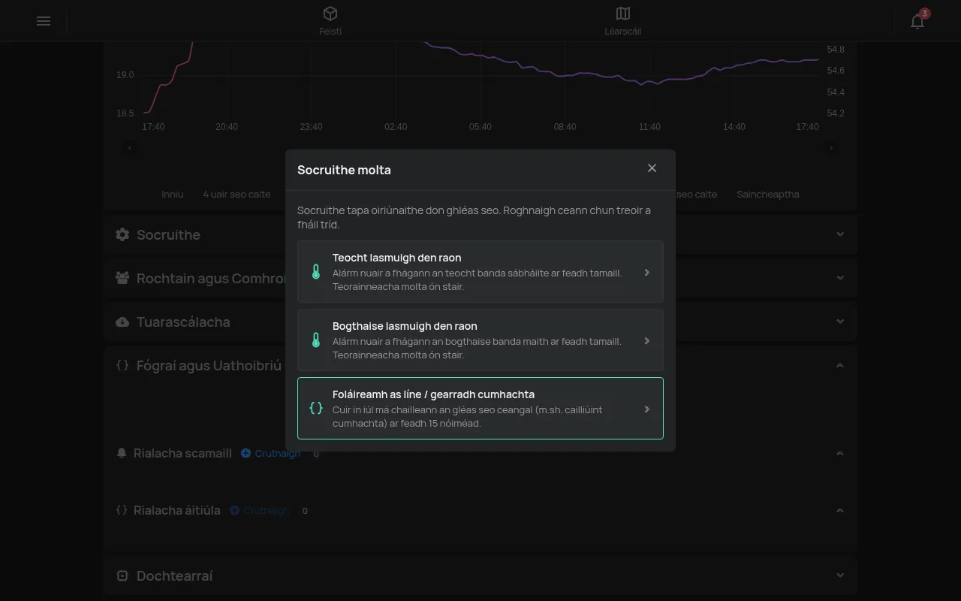961x601 pixels.
Task: Click the Rialacha áitiúla braces icon
Action: click(122, 510)
